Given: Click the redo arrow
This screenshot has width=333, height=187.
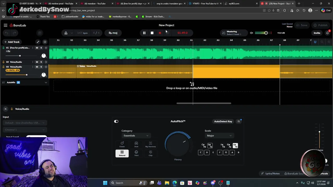Looking at the screenshot, I should coord(15,33).
